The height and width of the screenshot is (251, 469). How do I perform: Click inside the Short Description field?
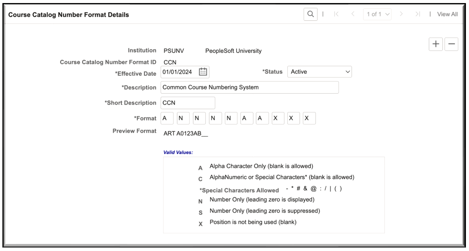point(188,103)
